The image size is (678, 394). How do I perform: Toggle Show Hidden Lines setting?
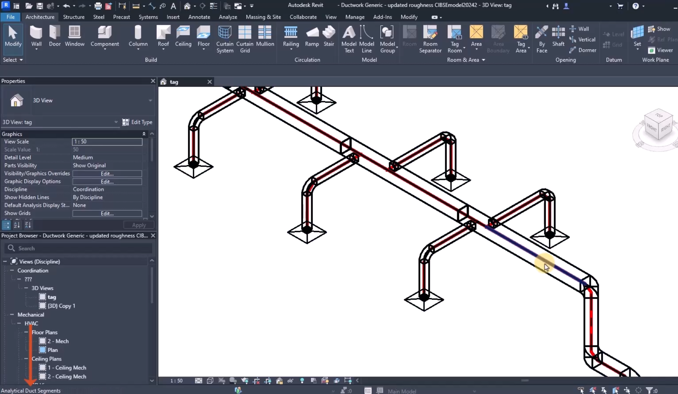pos(108,197)
